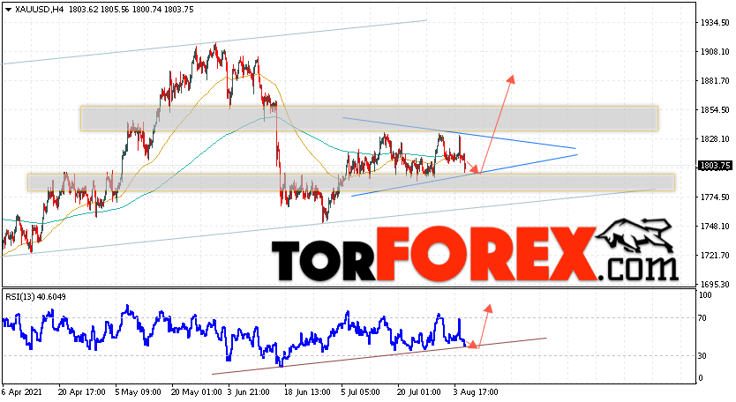Click the 3 Aug 17:00 date label
The height and width of the screenshot is (402, 736).
476,392
